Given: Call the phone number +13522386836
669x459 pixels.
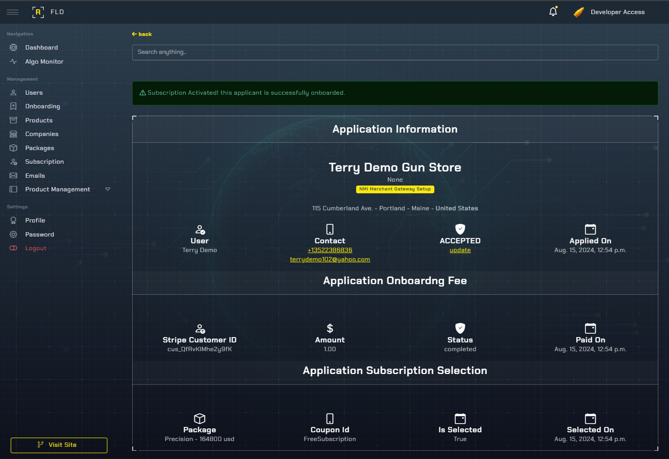Looking at the screenshot, I should [330, 250].
